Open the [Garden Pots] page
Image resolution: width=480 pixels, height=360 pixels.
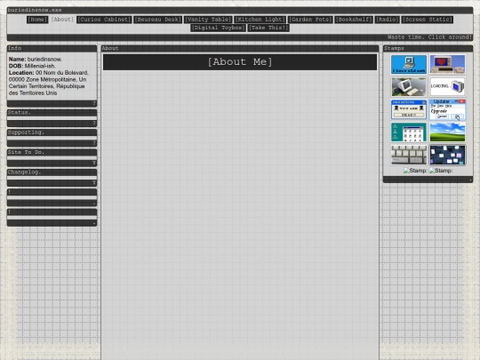pos(310,20)
